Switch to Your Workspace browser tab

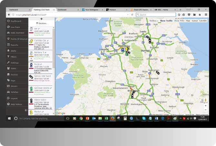pos(93,10)
